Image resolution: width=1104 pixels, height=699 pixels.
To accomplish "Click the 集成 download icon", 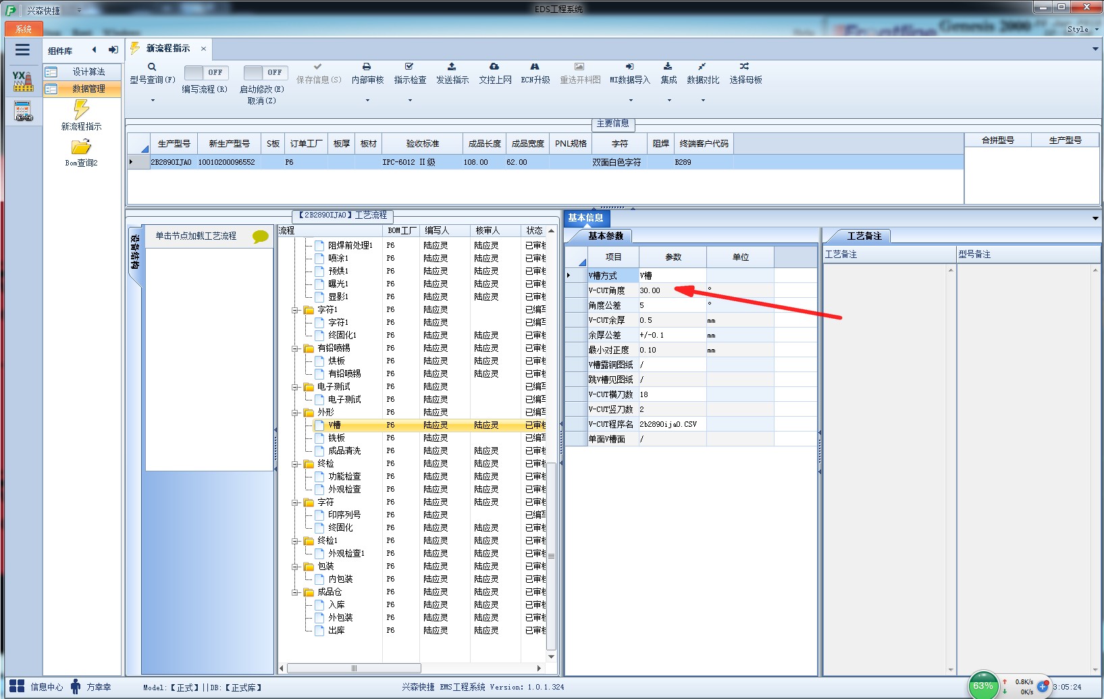I will [668, 67].
